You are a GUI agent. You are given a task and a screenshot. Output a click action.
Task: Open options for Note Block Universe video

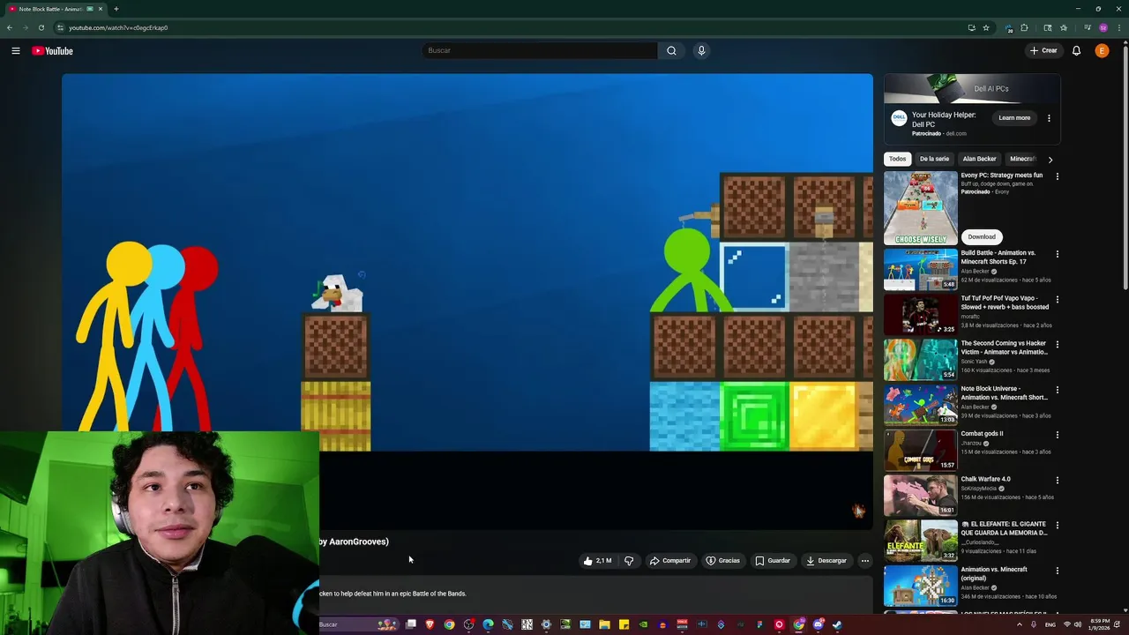(x=1058, y=390)
